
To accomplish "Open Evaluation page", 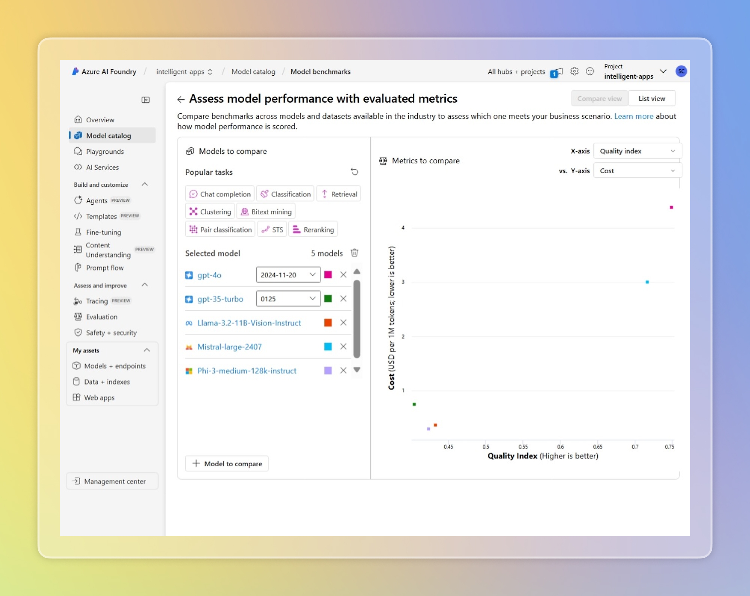I will (x=112, y=317).
